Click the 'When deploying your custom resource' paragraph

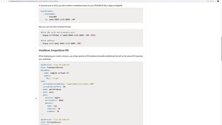click(x=91, y=58)
